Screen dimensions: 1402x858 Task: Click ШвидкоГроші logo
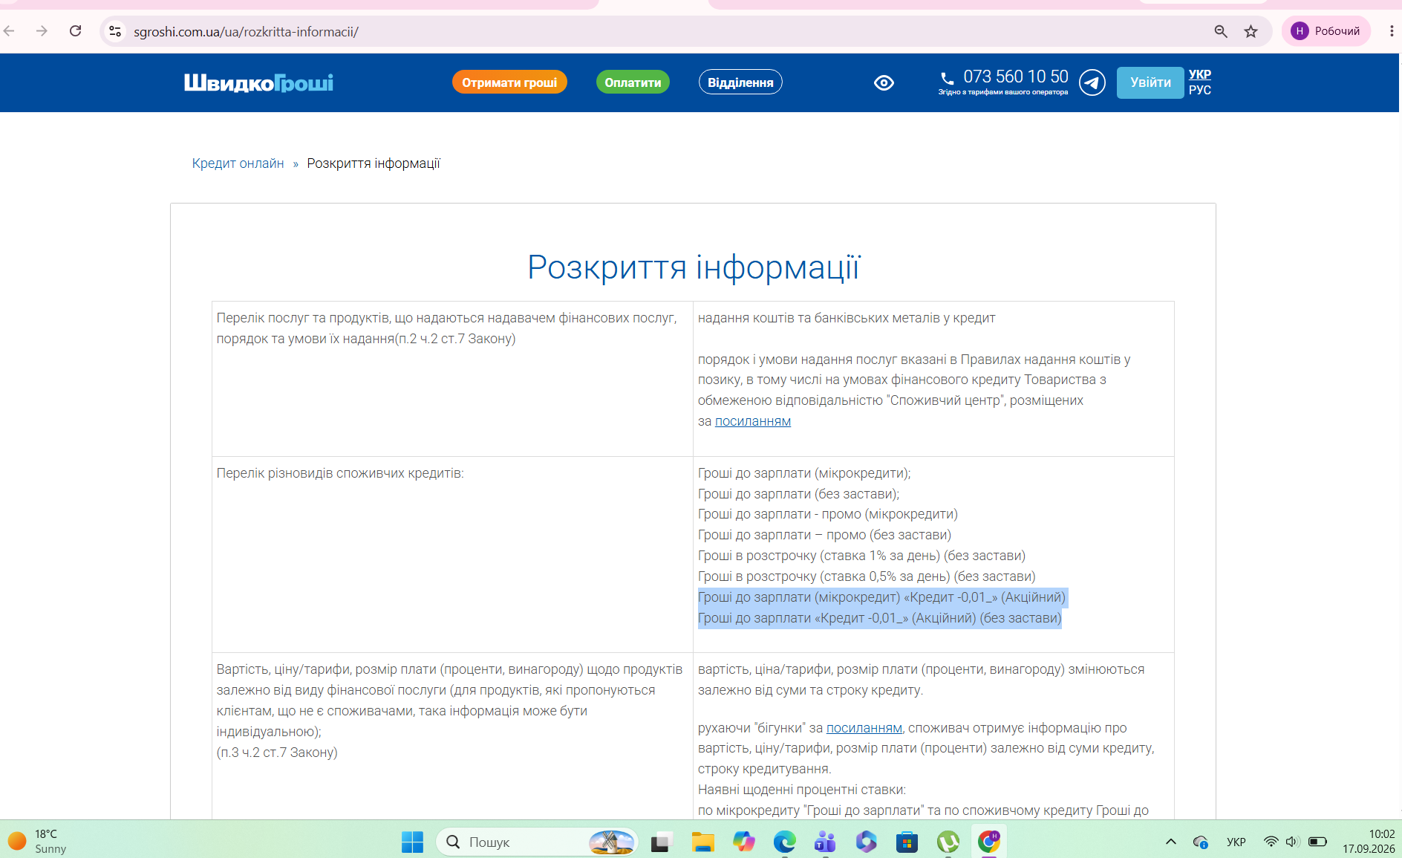coord(258,82)
